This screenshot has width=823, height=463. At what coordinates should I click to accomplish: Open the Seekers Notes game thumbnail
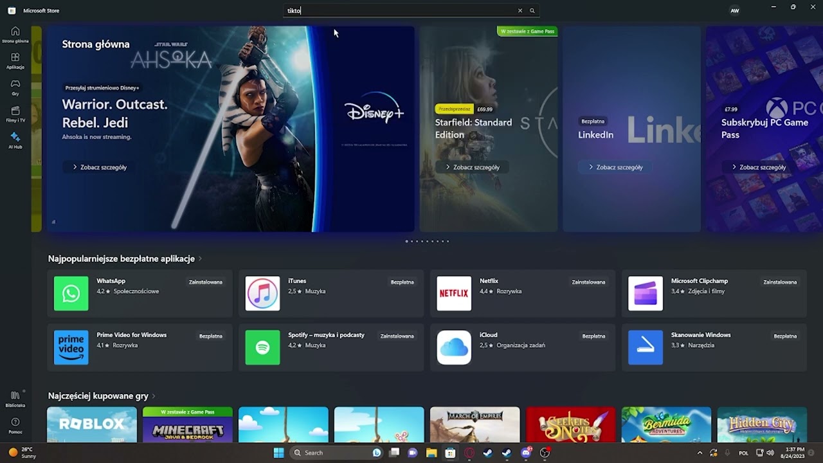571,424
